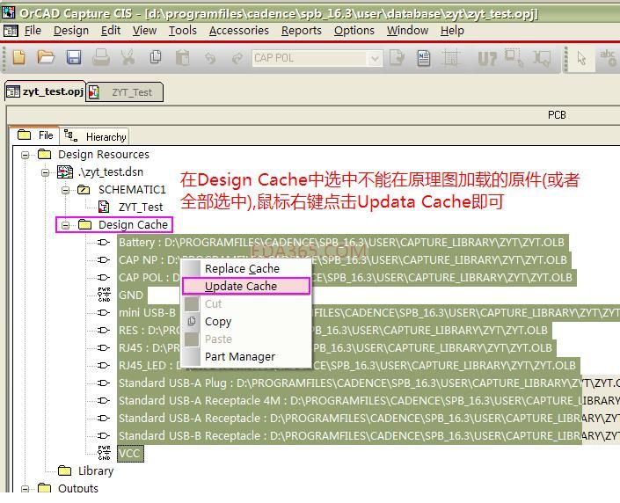Click the cross-reference grid toolbar icon

tap(450, 58)
